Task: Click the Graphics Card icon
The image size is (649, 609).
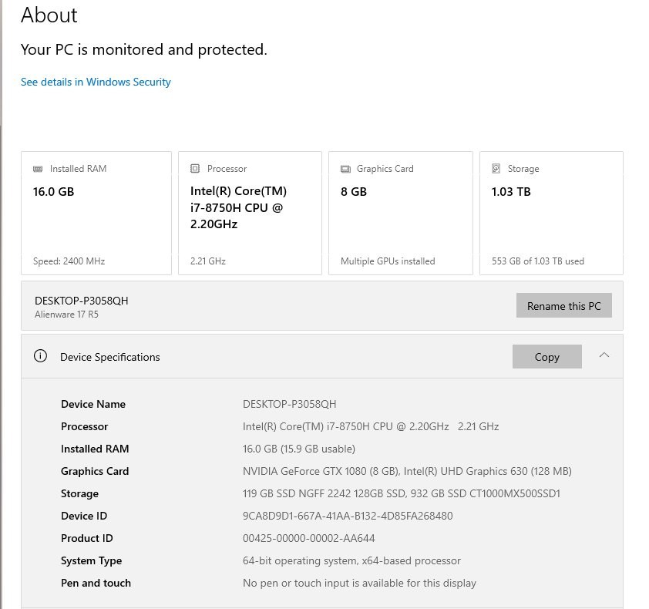Action: coord(345,169)
